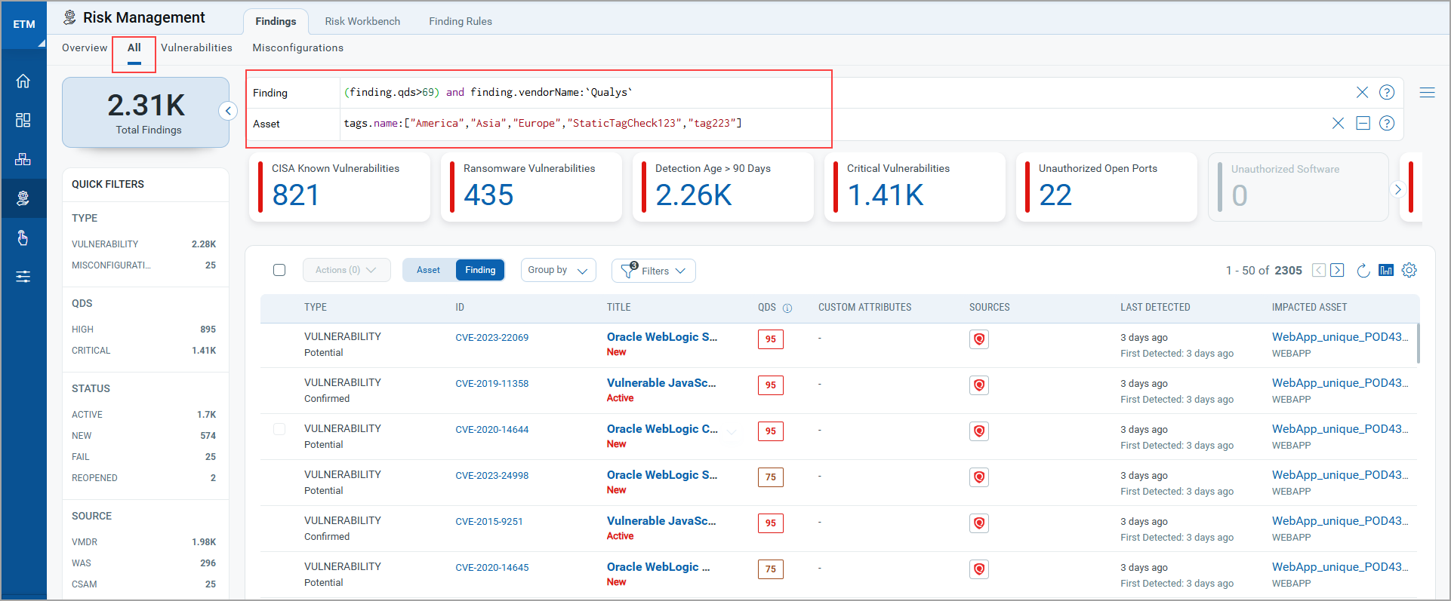
Task: Open the Inventory network icon in sidebar
Action: point(23,159)
